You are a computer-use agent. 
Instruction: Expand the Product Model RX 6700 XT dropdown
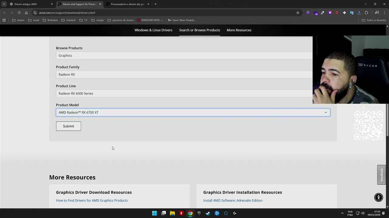click(x=193, y=112)
